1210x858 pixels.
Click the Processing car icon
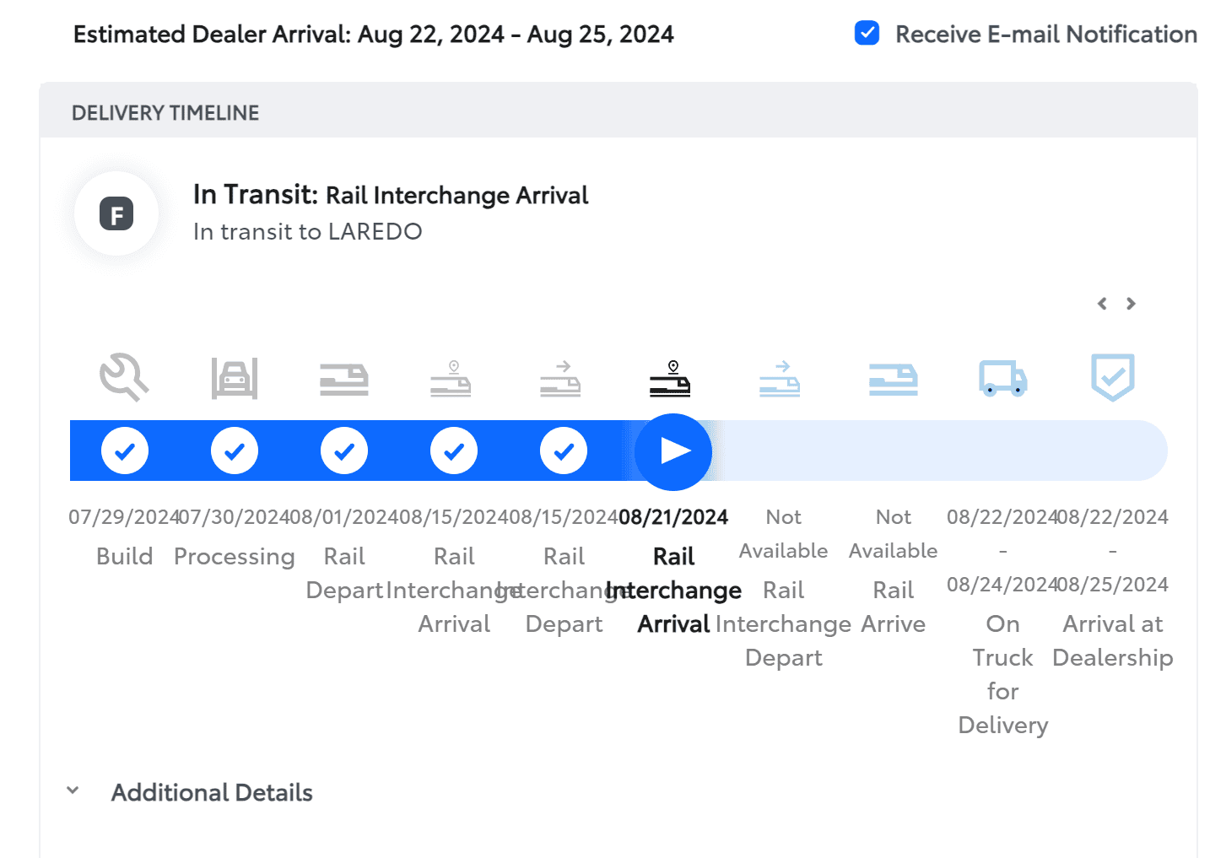(235, 378)
